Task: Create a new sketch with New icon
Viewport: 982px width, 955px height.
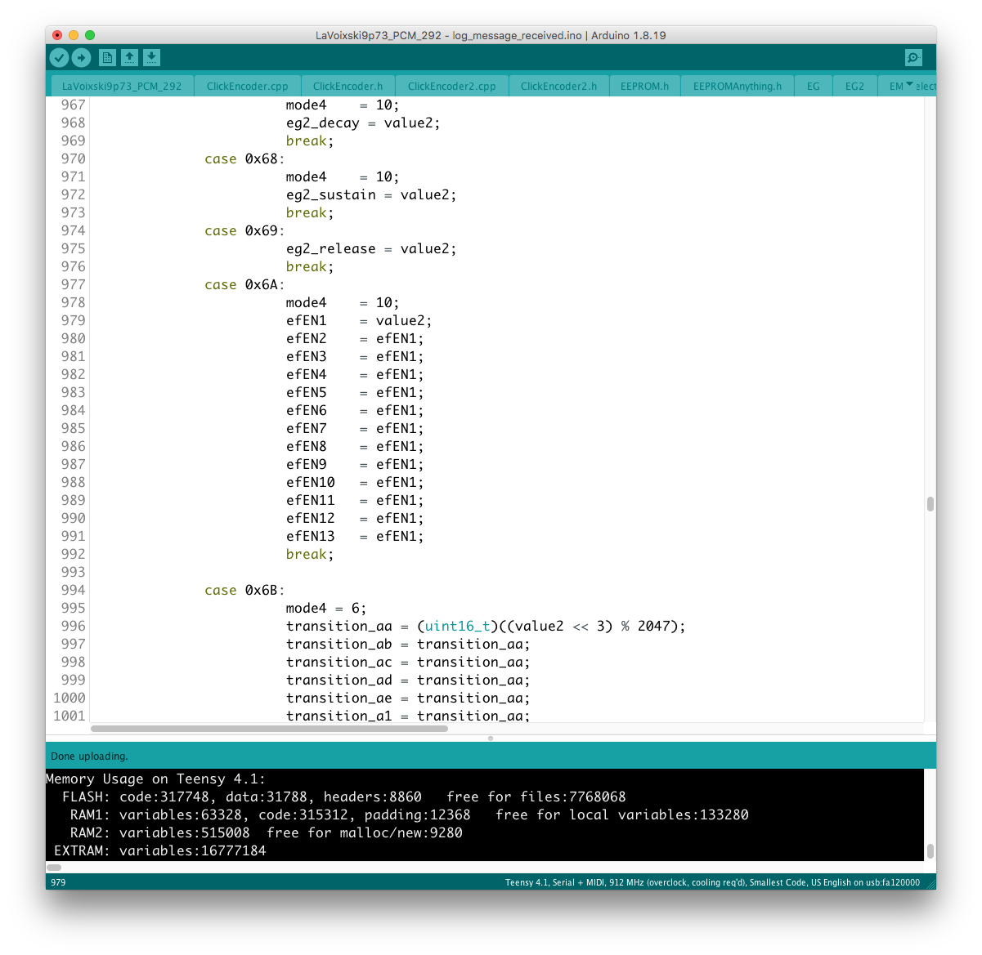Action: point(107,57)
